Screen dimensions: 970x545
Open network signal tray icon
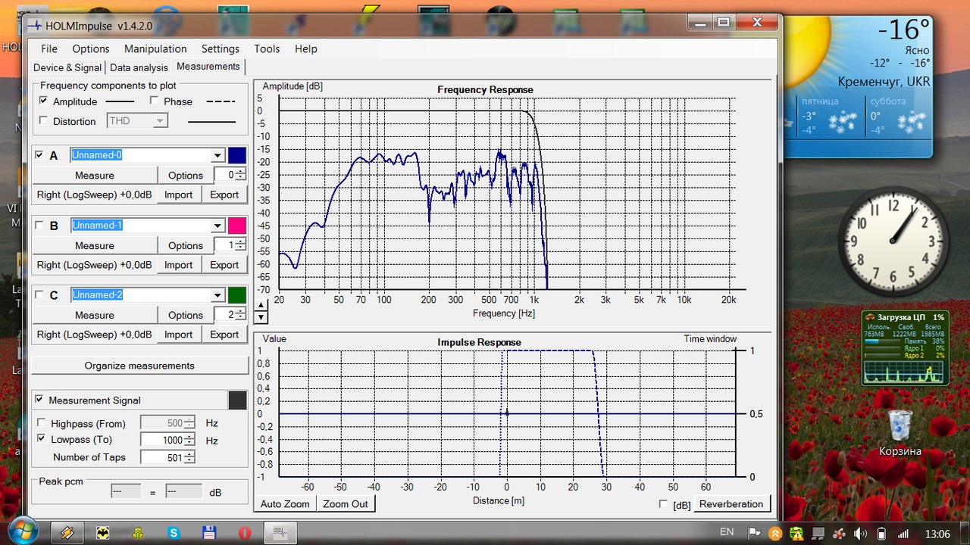pos(903,533)
